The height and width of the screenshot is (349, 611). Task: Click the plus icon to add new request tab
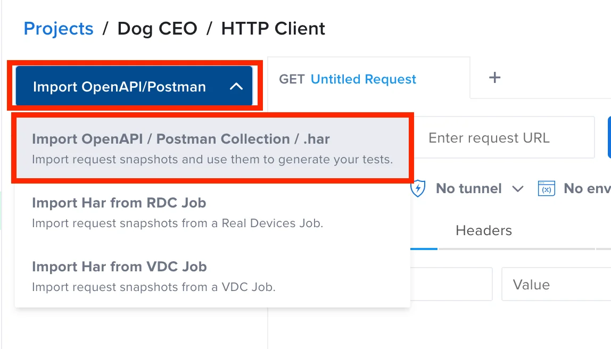point(494,77)
